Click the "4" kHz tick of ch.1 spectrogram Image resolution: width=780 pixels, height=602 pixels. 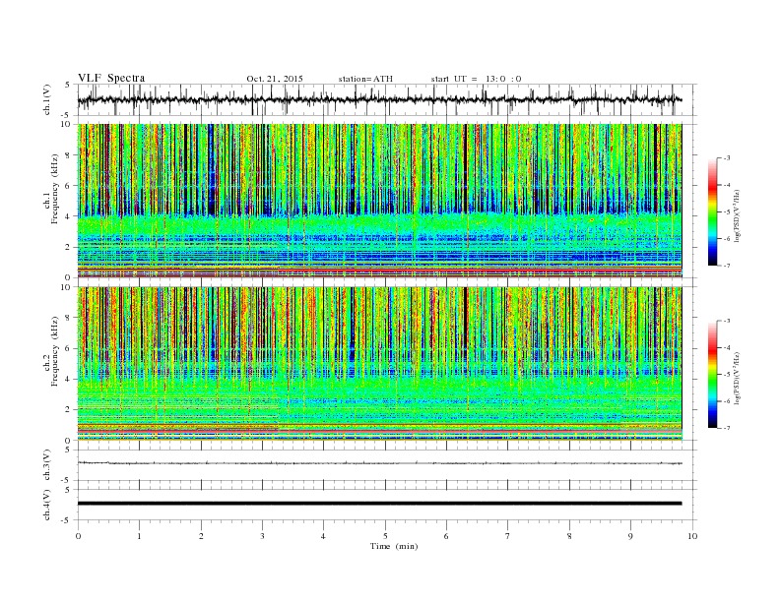68,216
